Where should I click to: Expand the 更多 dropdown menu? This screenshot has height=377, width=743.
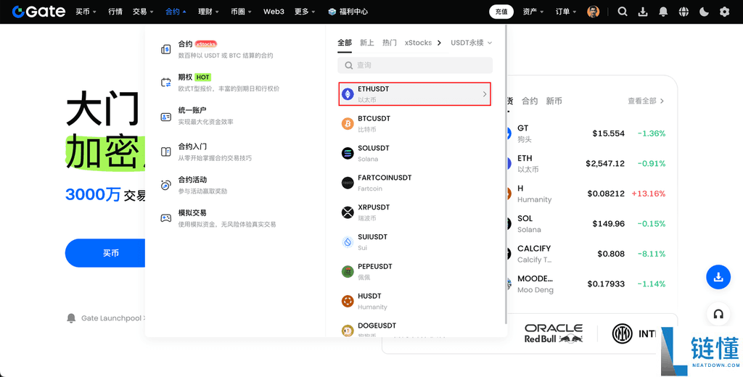[x=305, y=12]
